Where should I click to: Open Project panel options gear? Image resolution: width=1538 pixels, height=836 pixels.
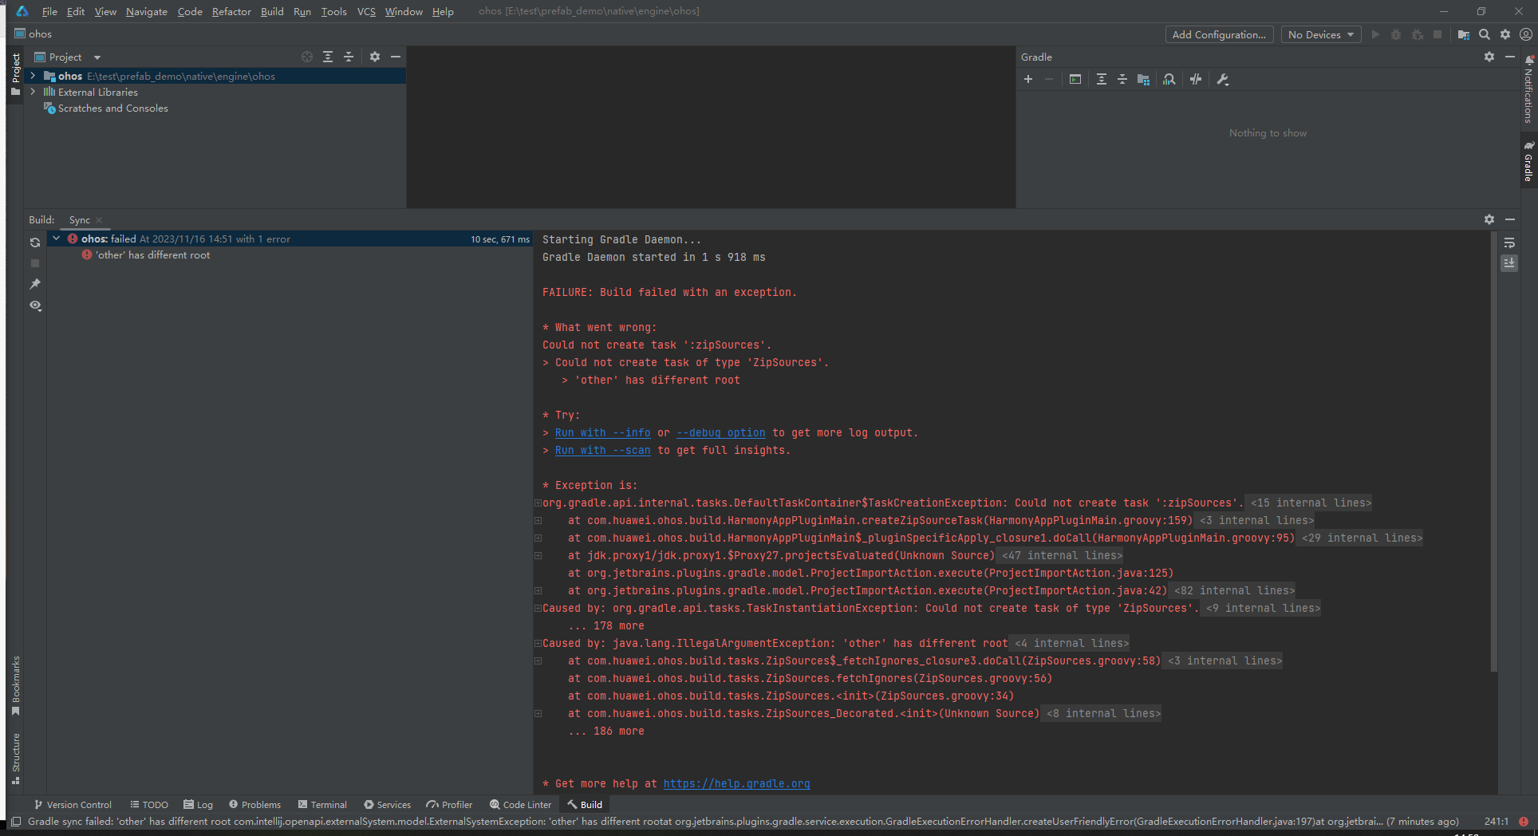375,57
